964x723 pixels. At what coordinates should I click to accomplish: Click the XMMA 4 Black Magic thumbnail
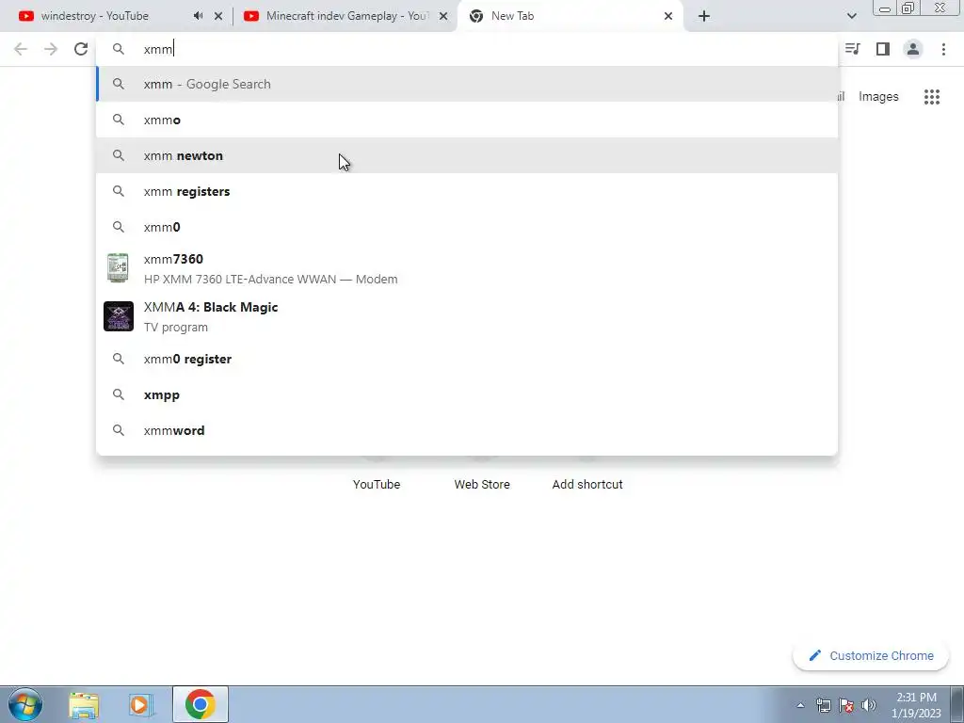click(x=119, y=316)
